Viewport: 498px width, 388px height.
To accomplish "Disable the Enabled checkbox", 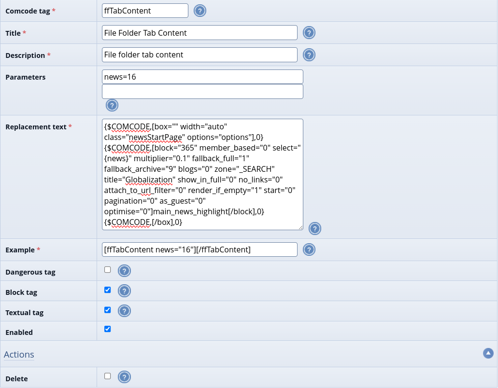I will [108, 329].
